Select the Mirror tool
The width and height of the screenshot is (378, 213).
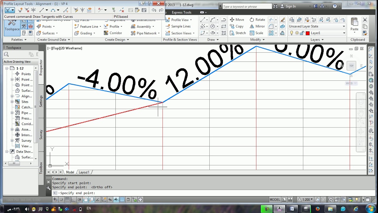(257, 26)
